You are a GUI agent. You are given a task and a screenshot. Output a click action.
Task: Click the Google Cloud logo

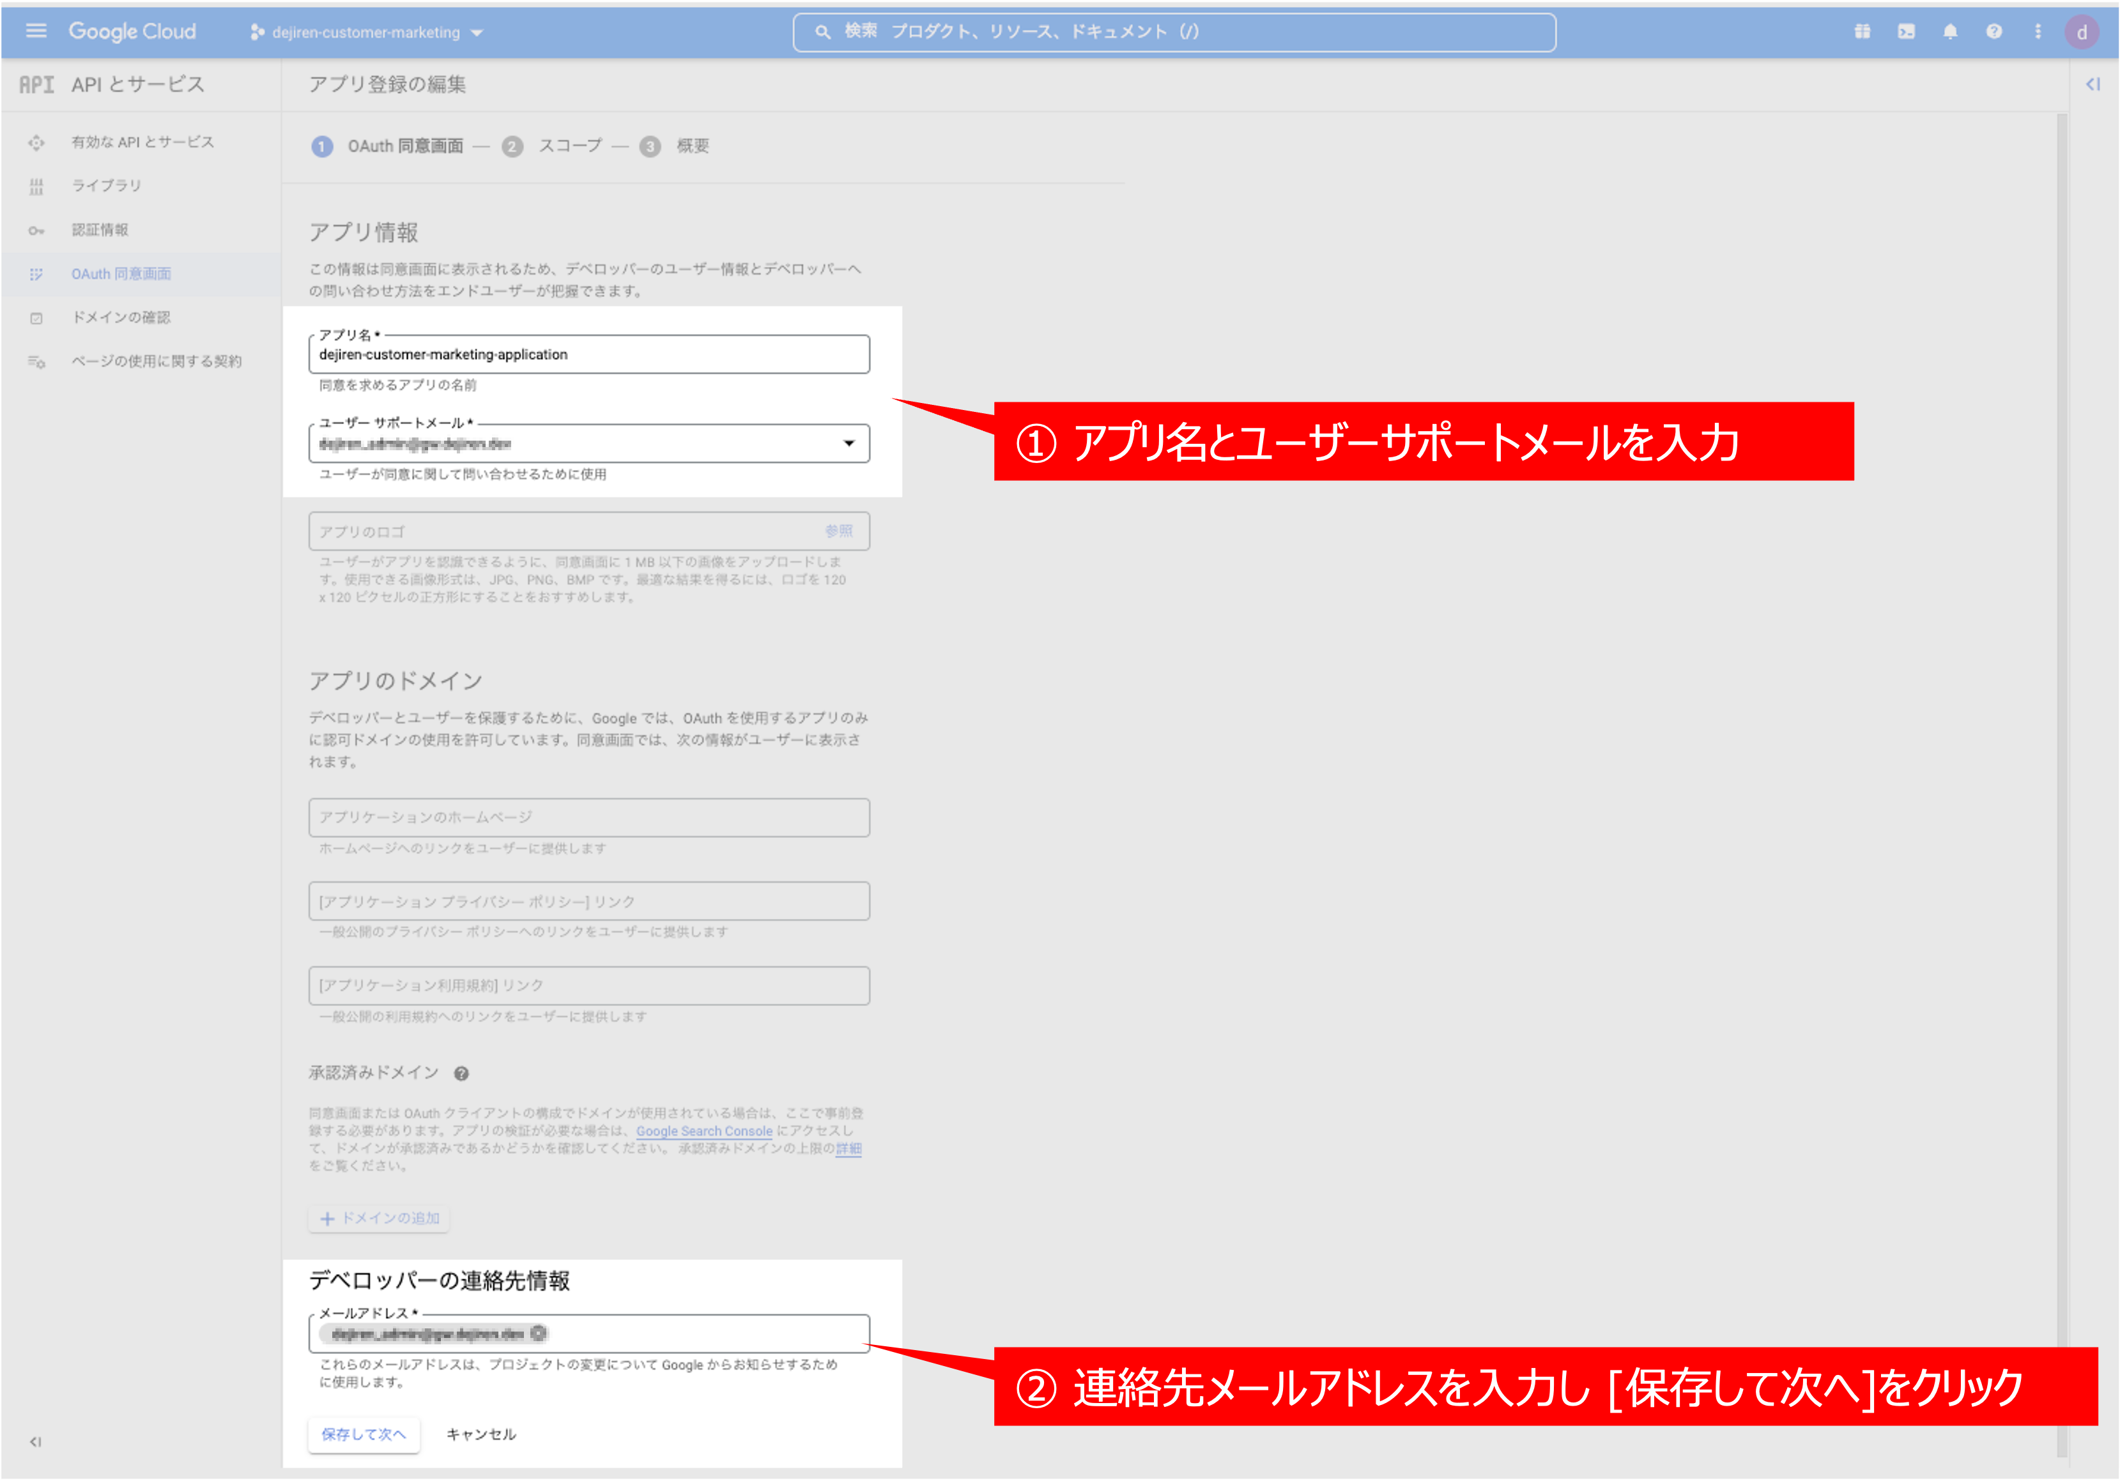click(132, 31)
